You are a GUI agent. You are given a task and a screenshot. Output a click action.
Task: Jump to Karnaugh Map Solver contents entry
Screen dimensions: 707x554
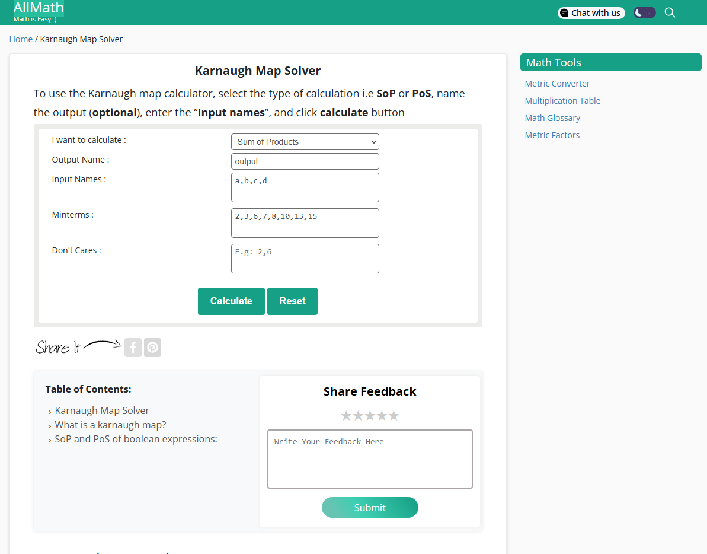click(x=102, y=410)
